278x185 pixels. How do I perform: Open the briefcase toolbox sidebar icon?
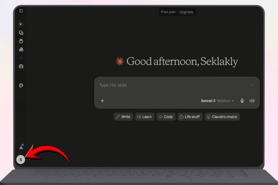(21, 66)
